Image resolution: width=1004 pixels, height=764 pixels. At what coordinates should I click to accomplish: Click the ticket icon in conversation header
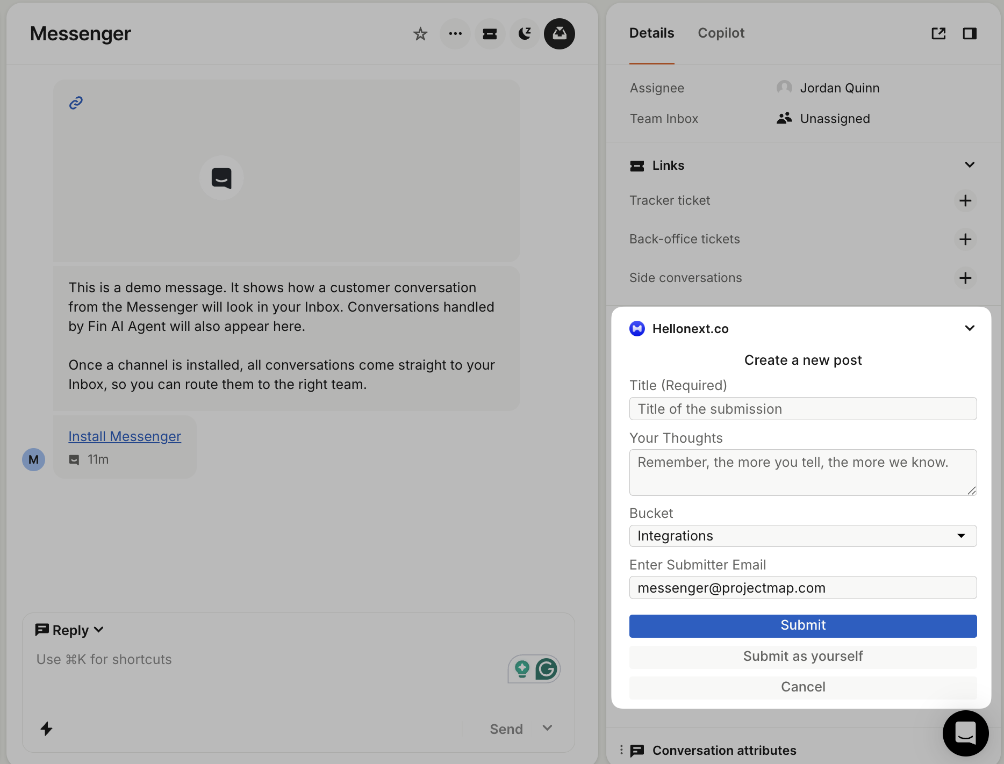click(490, 34)
